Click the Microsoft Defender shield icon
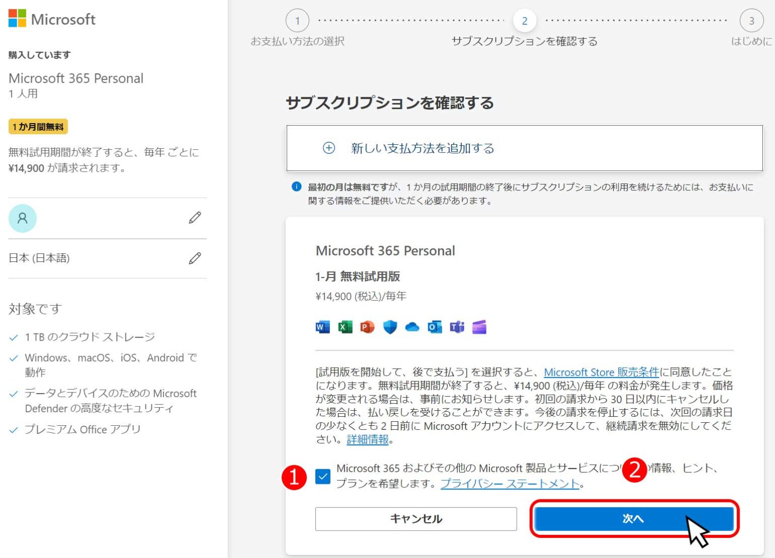This screenshot has height=558, width=775. click(x=390, y=327)
